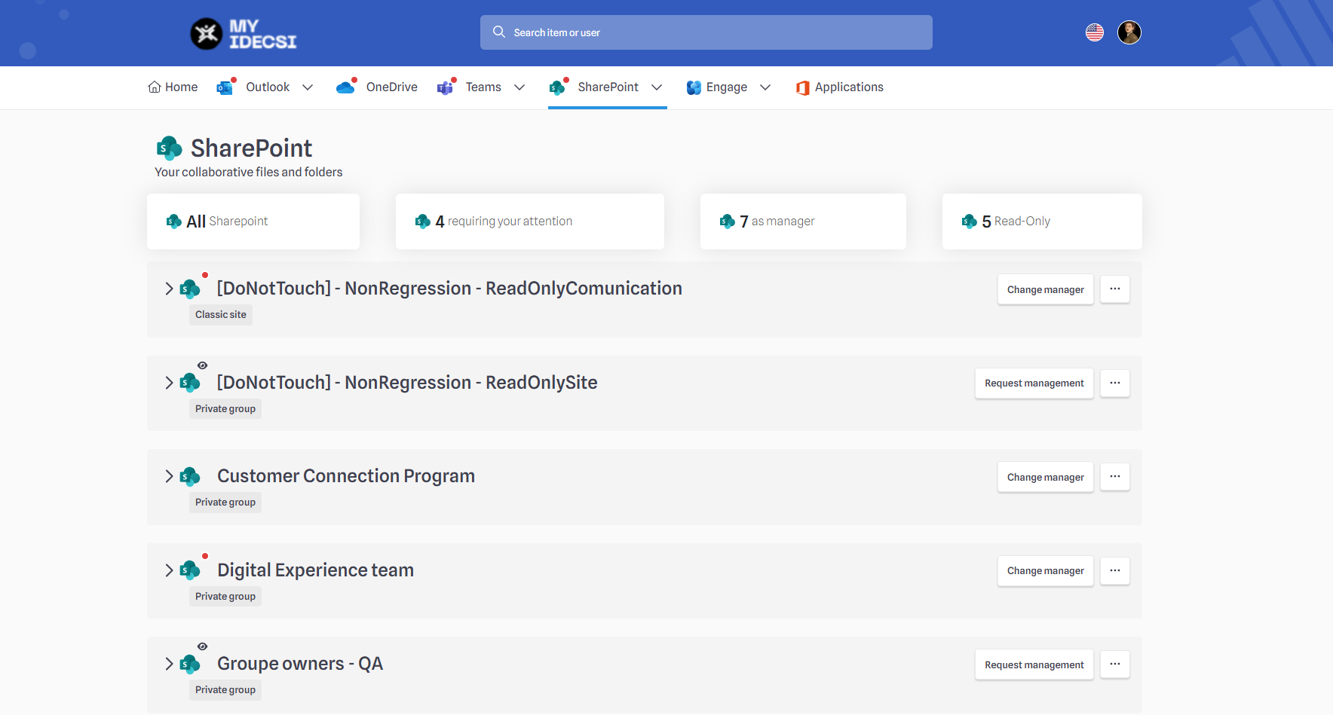Click eye icon on ReadOnlySite entry
The image size is (1333, 715).
tap(202, 365)
